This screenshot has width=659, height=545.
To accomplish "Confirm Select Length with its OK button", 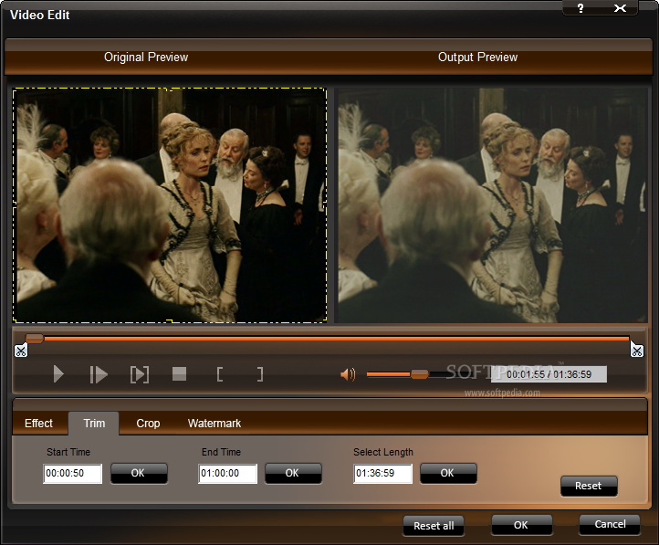I will (448, 473).
